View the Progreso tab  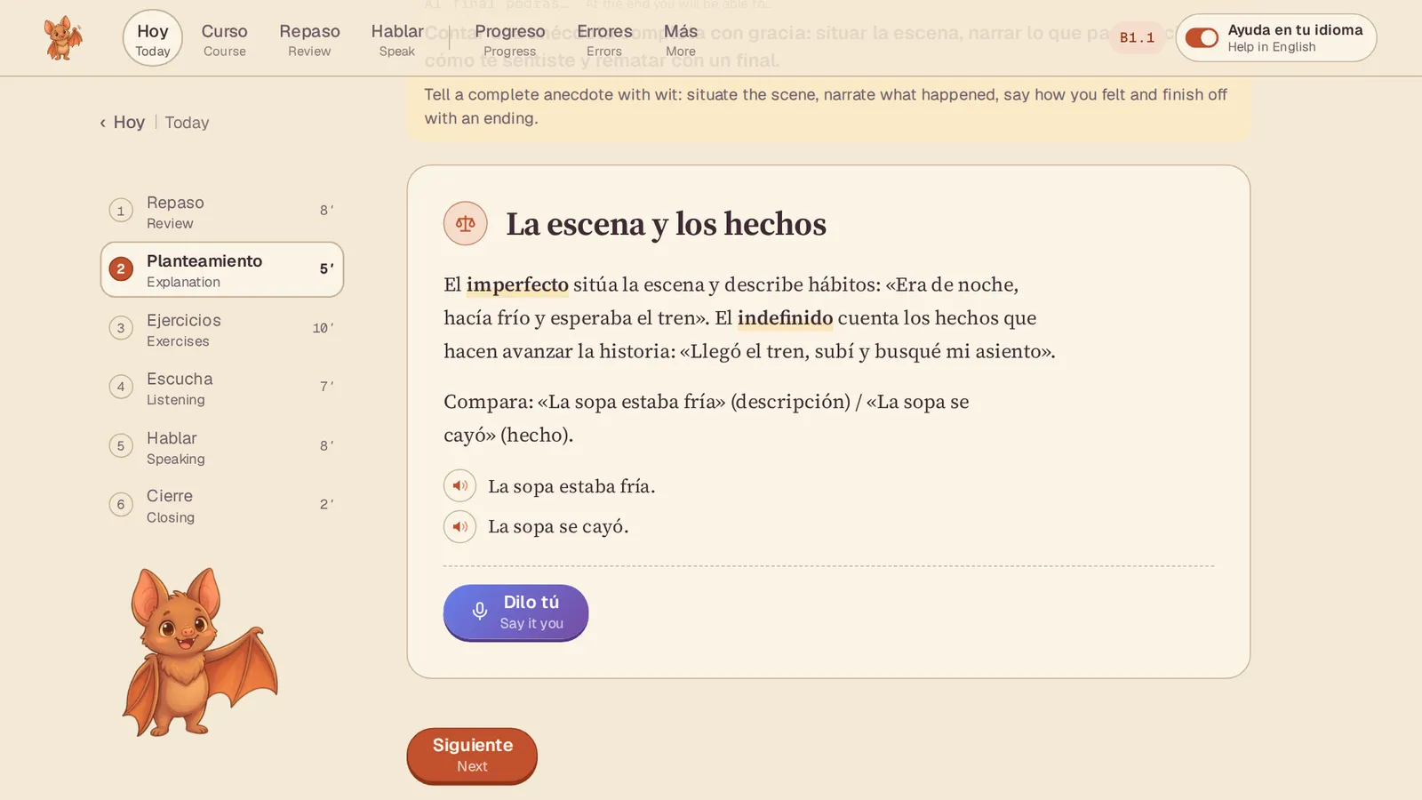510,39
